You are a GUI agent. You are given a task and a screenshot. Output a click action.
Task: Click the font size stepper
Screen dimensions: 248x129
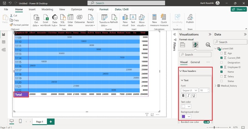click(208, 90)
